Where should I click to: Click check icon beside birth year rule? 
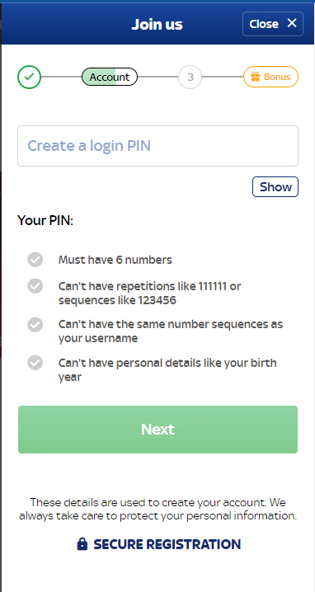point(35,363)
